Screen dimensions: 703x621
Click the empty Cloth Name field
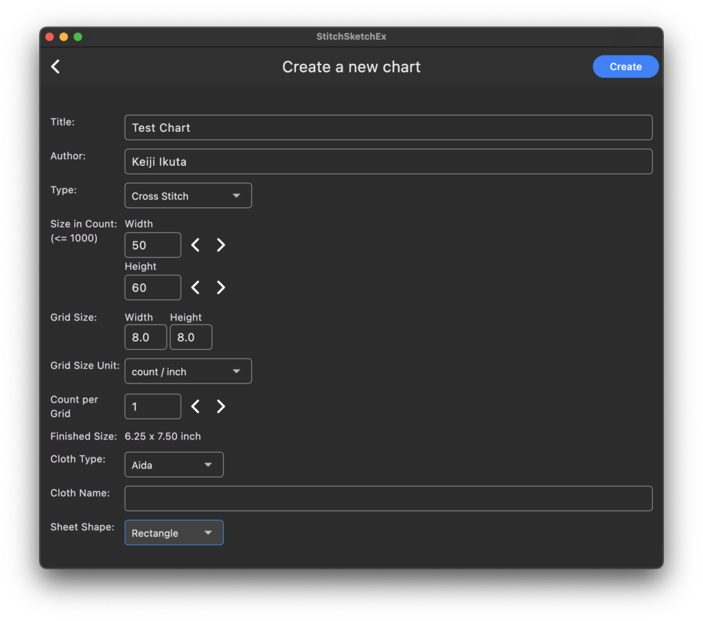(x=388, y=499)
